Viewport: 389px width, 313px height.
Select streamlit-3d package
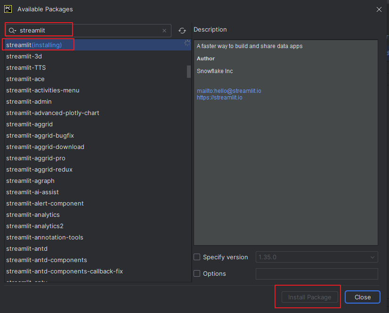tap(98, 57)
